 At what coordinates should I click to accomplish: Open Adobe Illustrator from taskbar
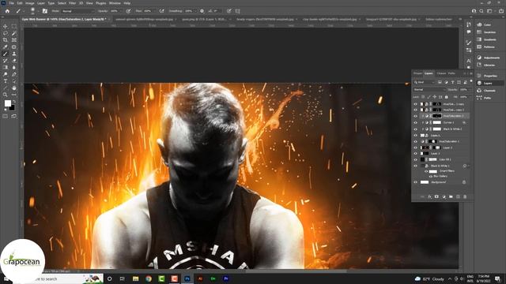pyautogui.click(x=200, y=278)
